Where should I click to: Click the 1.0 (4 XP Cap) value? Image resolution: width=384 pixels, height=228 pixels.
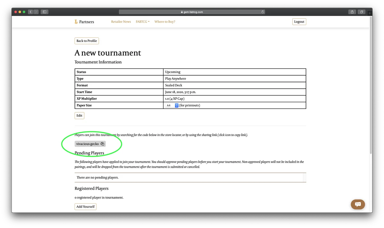pos(175,99)
